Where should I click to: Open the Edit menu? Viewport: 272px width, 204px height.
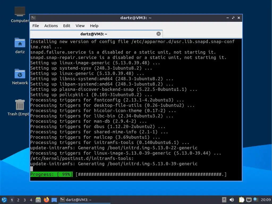coord(67,26)
